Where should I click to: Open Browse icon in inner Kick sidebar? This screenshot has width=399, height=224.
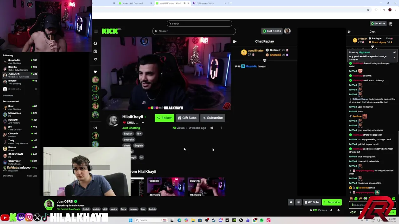95,51
